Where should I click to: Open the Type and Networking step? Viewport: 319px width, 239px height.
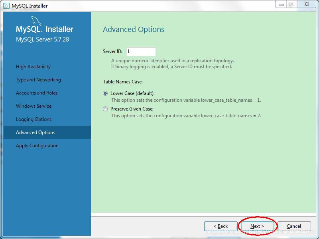point(38,80)
